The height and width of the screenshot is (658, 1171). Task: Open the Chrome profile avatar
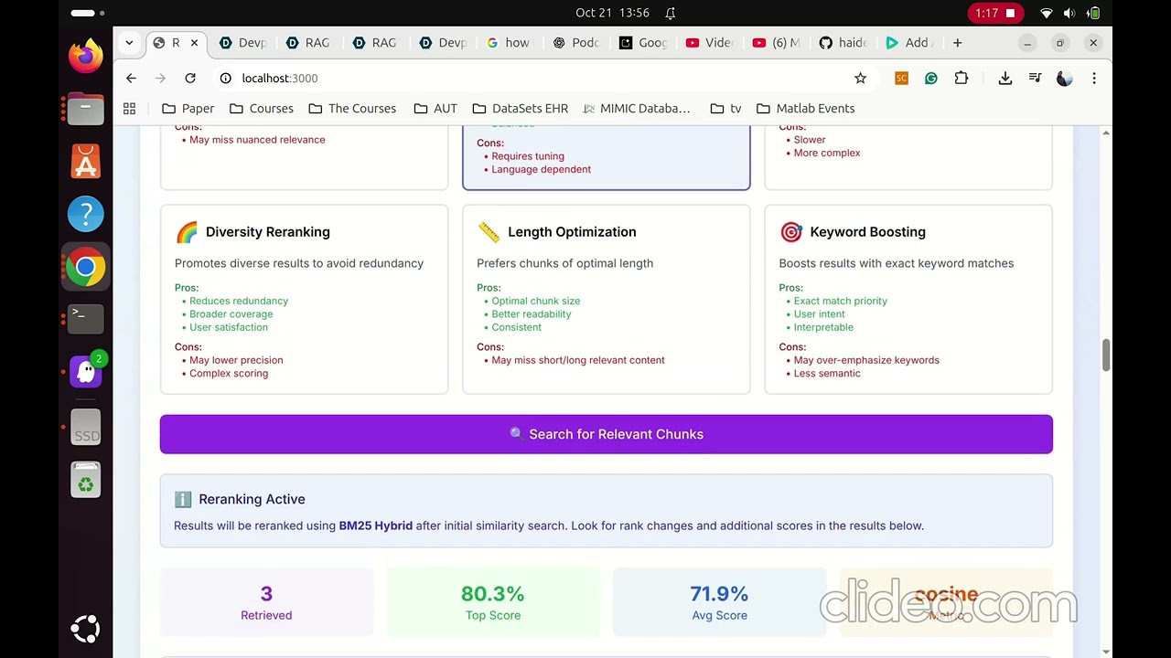pyautogui.click(x=1064, y=79)
